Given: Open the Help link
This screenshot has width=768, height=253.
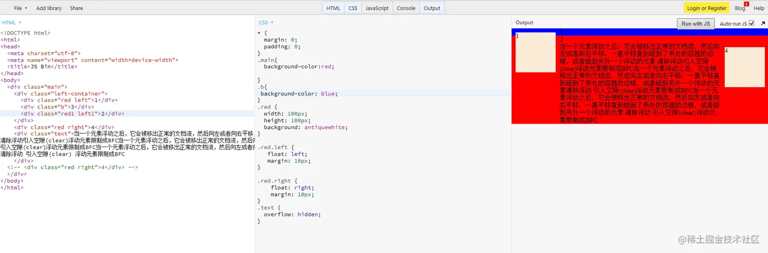Looking at the screenshot, I should 758,8.
